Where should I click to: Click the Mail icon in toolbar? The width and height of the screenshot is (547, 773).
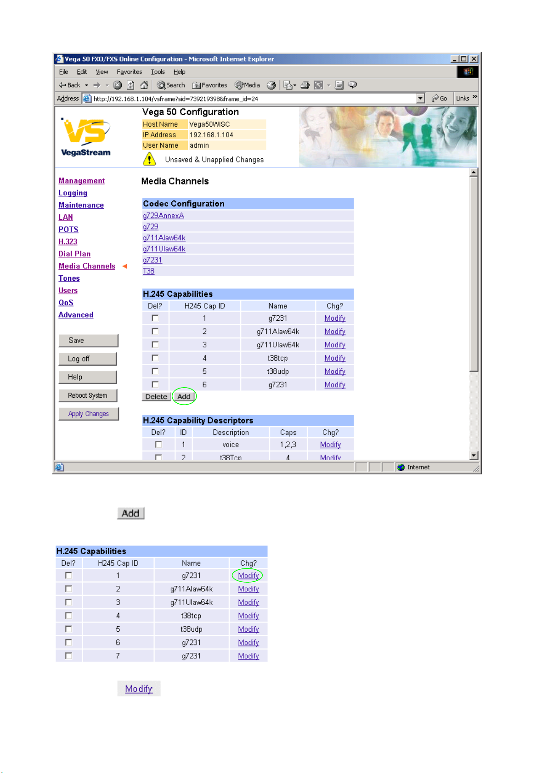(x=288, y=85)
